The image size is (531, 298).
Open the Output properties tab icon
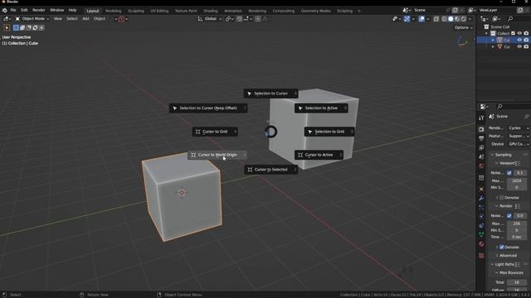(481, 138)
